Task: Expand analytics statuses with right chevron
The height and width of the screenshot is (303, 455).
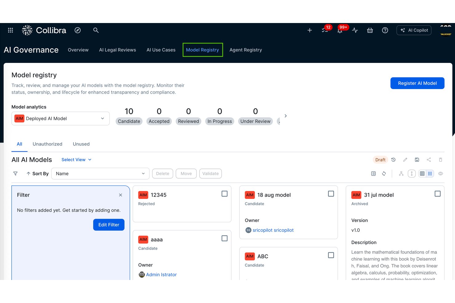Action: (286, 116)
